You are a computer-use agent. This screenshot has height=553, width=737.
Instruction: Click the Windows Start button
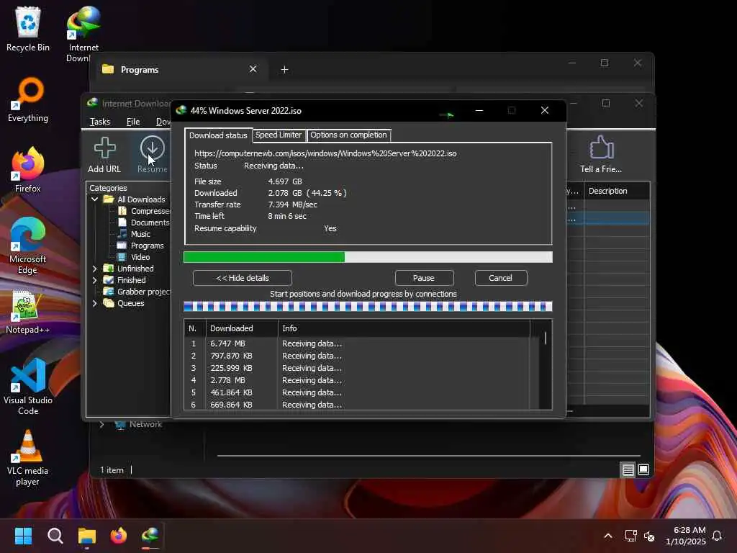(23, 536)
